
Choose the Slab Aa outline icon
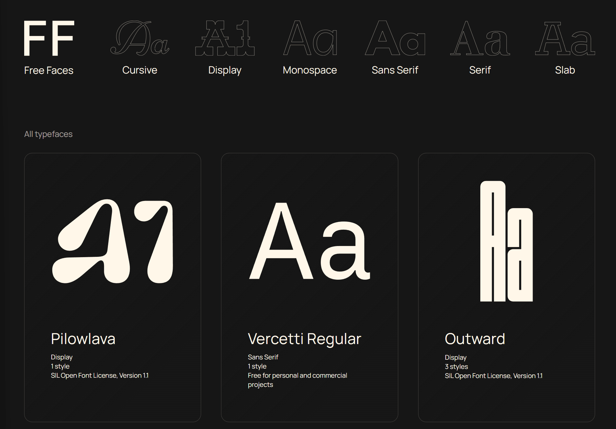565,38
